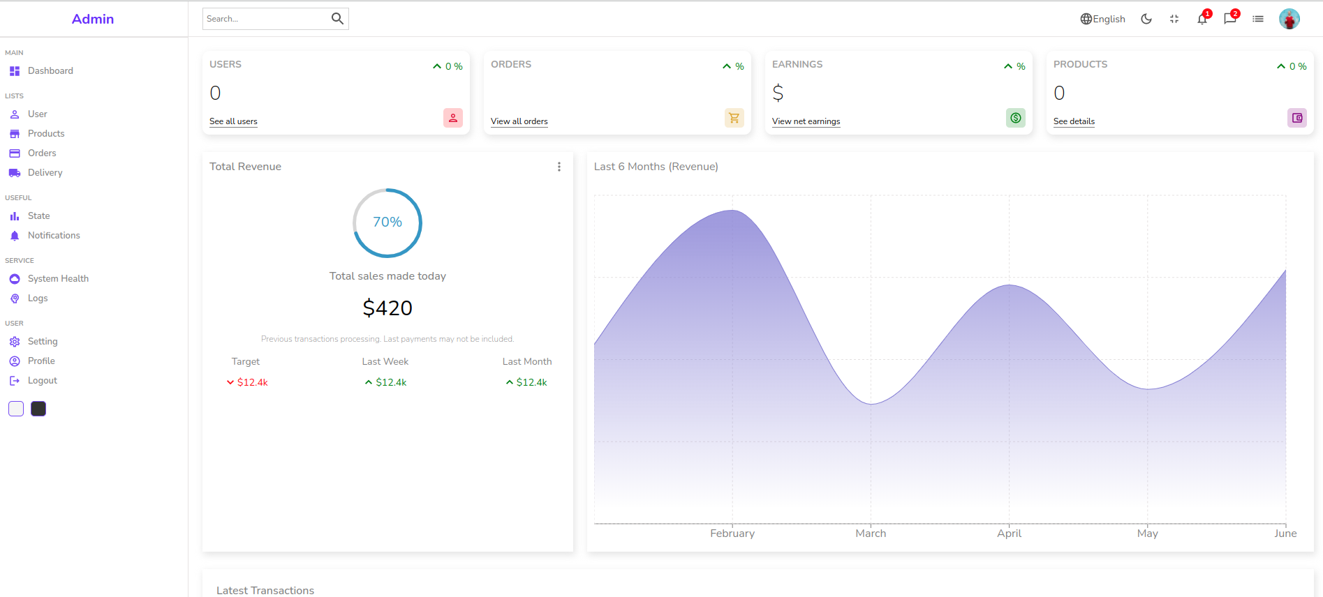The width and height of the screenshot is (1323, 597).
Task: Click the February chart label
Action: pos(732,534)
